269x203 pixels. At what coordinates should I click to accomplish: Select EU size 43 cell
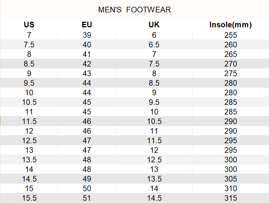87,74
